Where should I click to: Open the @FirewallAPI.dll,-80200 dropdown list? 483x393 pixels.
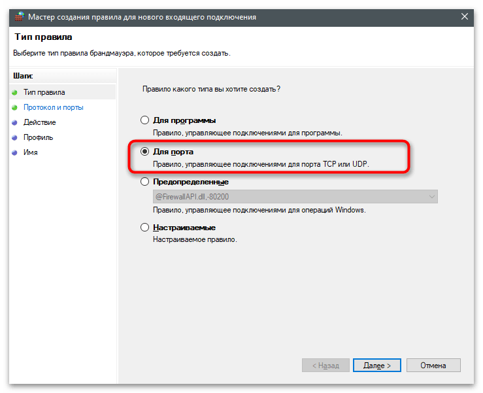point(295,197)
